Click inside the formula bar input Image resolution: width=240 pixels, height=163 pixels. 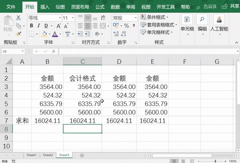pos(148,51)
